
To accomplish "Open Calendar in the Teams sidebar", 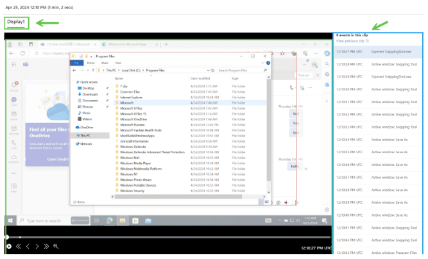I will tap(14, 129).
